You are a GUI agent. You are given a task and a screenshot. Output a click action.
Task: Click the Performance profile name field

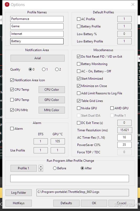(x=37, y=19)
